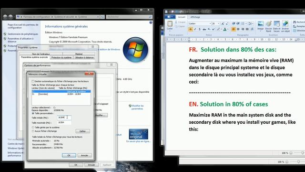Click Annuler in Mémoire virtuelle dialog
305x172 pixels.
coord(85,155)
